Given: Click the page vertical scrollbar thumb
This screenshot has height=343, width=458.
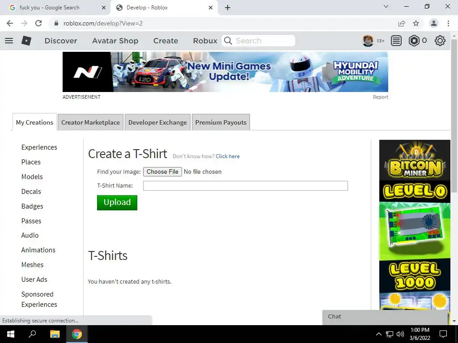Looking at the screenshot, I should (x=454, y=116).
